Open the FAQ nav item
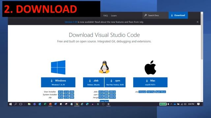This screenshot has height=118, width=211. tap(105, 16)
